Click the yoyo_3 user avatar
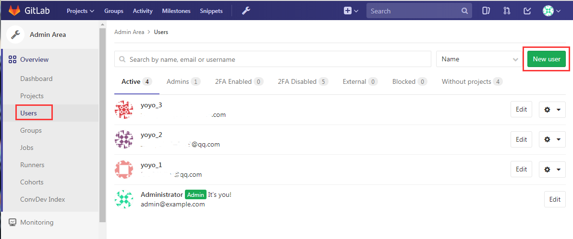 (124, 110)
